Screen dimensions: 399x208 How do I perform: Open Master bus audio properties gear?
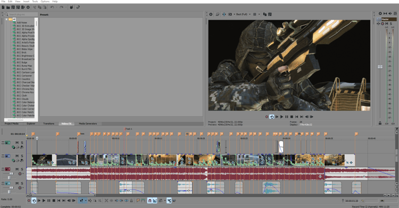380,13
